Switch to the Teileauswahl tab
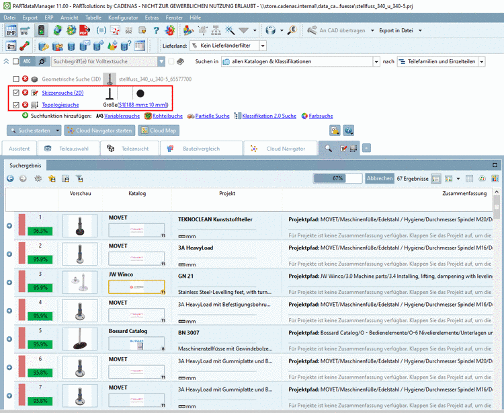504x413 pixels. pyautogui.click(x=69, y=148)
